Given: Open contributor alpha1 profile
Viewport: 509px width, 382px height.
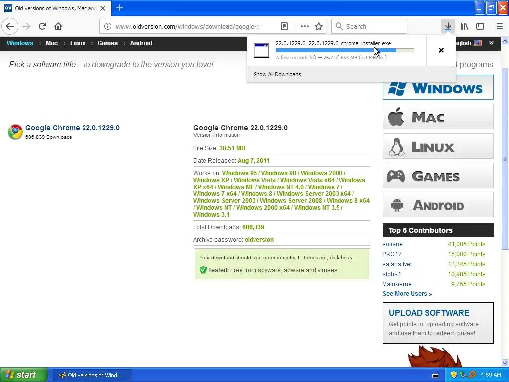Looking at the screenshot, I should pyautogui.click(x=392, y=274).
